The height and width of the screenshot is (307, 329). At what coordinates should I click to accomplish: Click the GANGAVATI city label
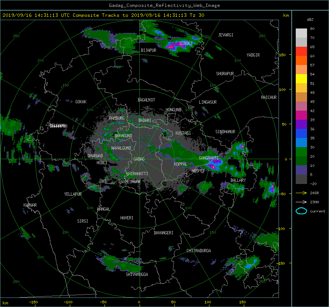point(209,158)
